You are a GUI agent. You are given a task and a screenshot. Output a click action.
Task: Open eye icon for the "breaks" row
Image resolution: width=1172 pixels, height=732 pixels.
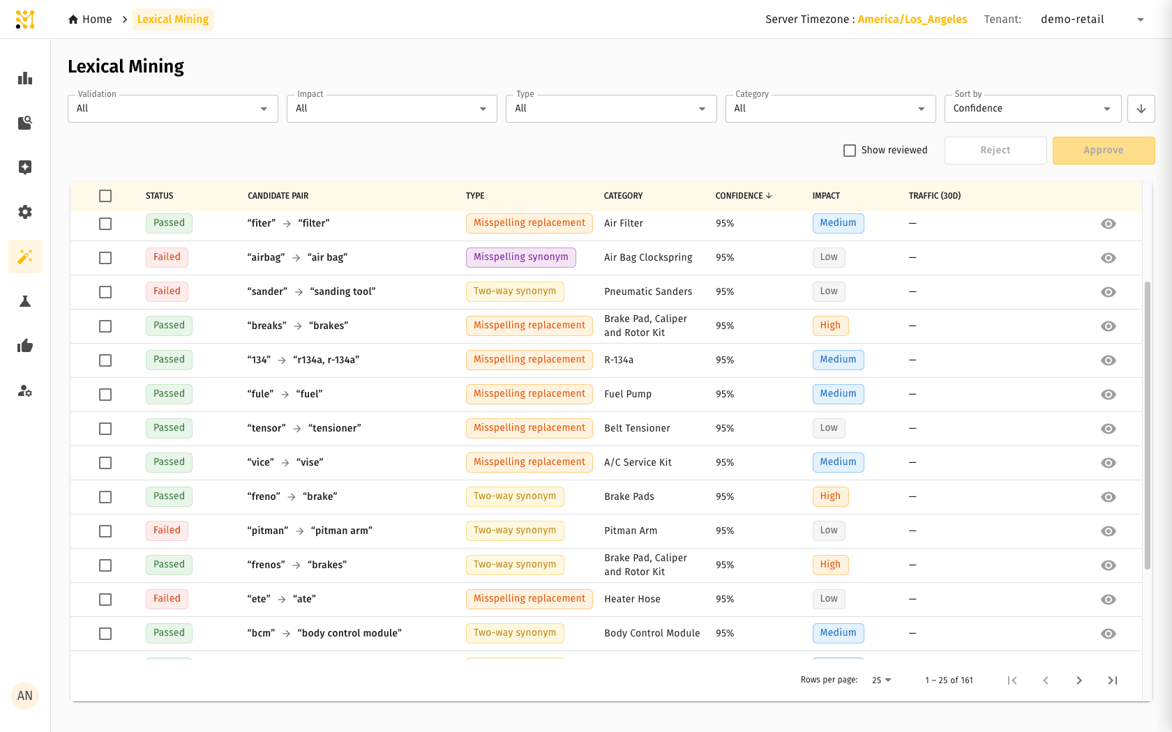coord(1109,326)
